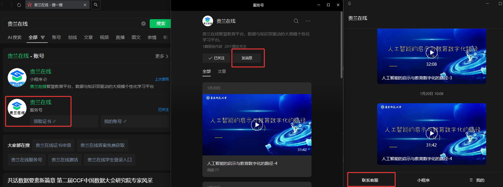Click the refresh icon in browser toolbar

pyautogui.click(x=19, y=5)
